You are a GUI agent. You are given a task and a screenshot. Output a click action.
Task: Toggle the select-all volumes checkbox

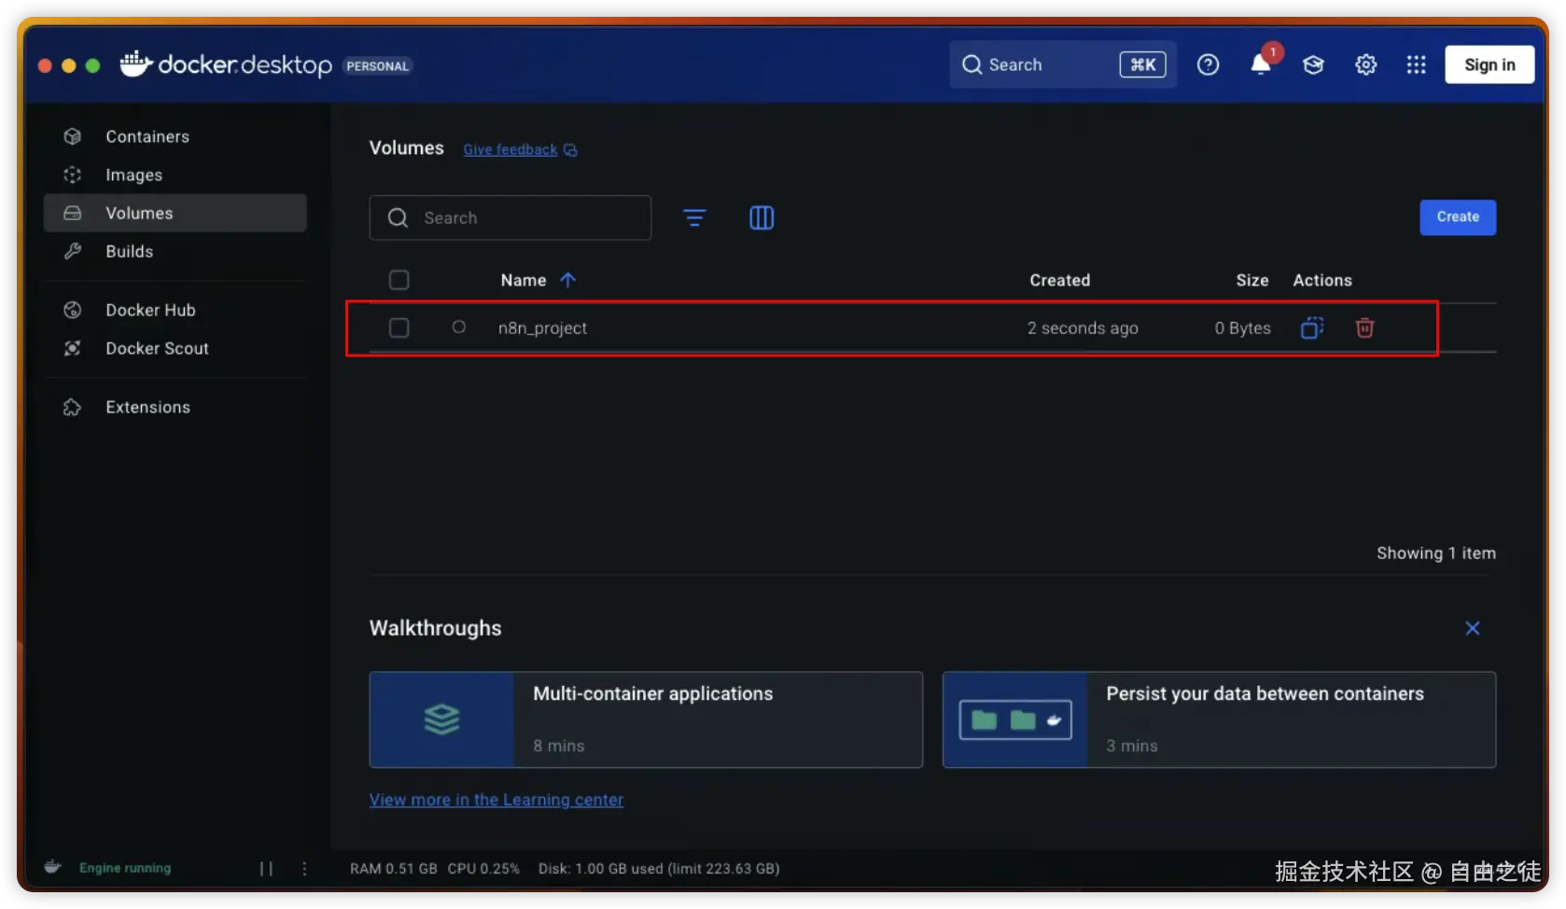tap(399, 280)
